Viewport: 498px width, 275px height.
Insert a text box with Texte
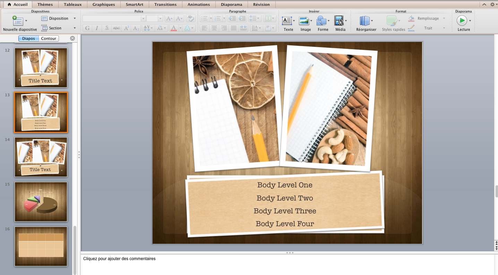tap(287, 21)
